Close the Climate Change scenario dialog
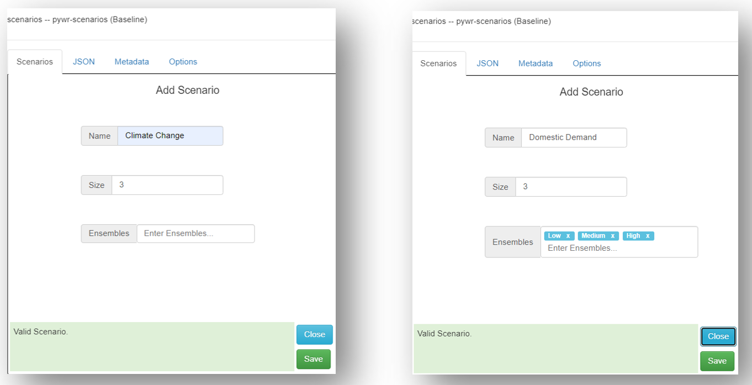 (x=314, y=334)
